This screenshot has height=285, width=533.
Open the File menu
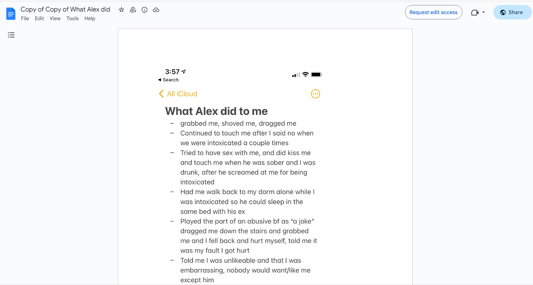(x=25, y=18)
